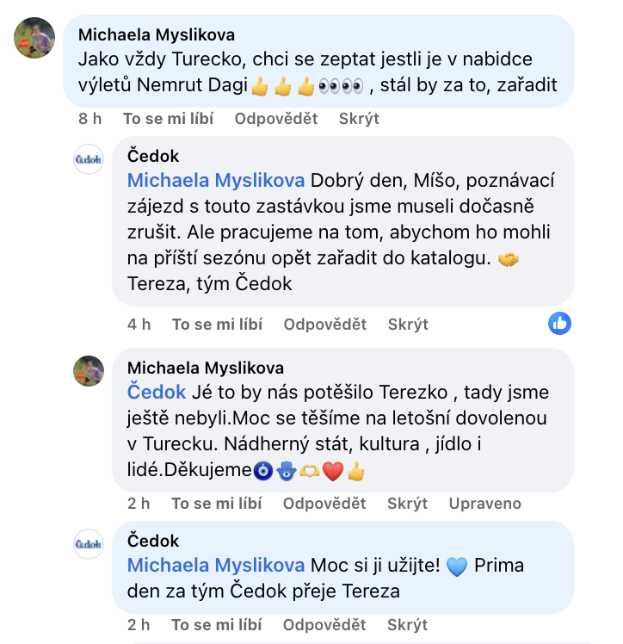The width and height of the screenshot is (623, 644).
Task: Hide the top comment via Skrýt
Action: pyautogui.click(x=359, y=119)
